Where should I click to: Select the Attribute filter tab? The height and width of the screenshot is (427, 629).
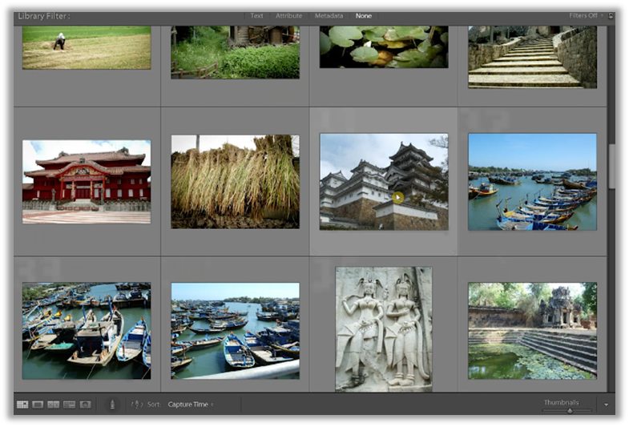click(x=288, y=16)
